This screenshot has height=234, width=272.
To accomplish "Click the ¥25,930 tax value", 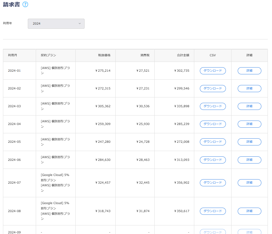I will tap(143, 124).
